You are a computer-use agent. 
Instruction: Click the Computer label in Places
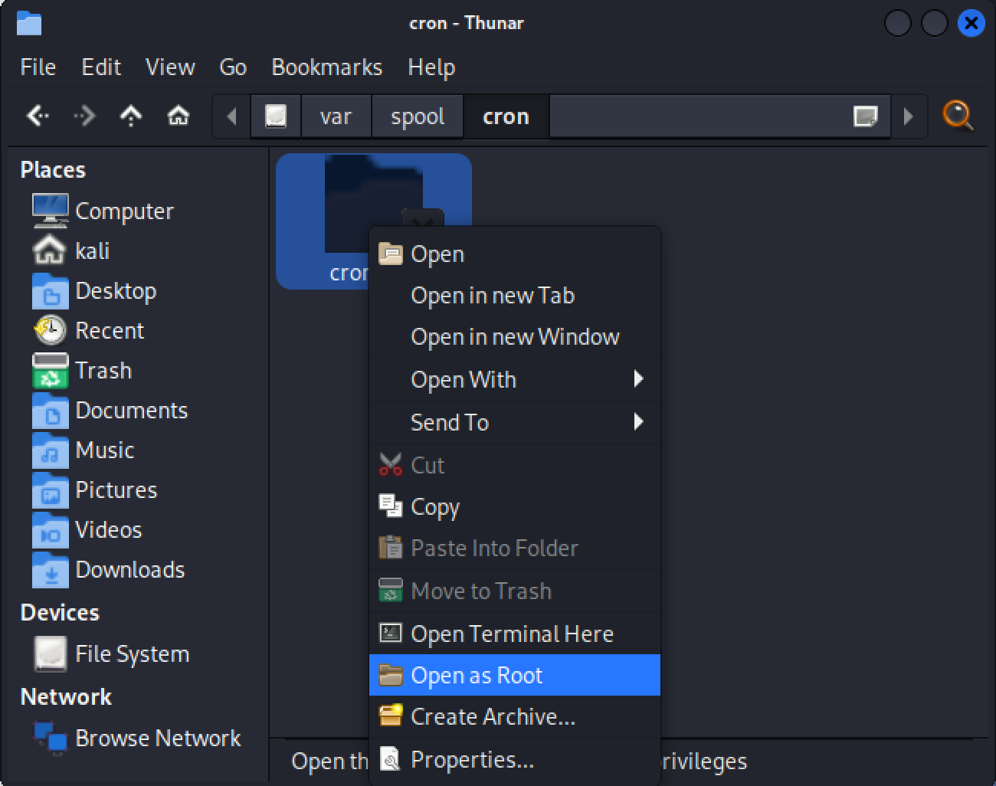pos(124,211)
